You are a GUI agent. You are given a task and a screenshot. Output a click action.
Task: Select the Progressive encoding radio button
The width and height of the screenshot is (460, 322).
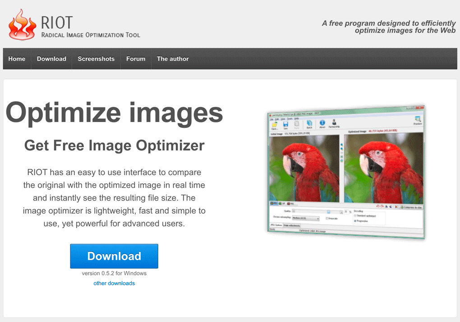point(355,221)
